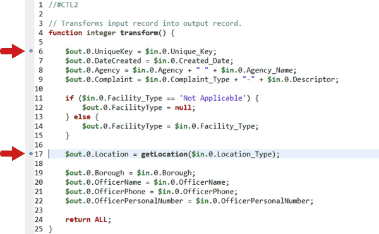Click the //#CTL2 comment on line 1
Viewport: 379px width, 234px height.
click(x=63, y=5)
